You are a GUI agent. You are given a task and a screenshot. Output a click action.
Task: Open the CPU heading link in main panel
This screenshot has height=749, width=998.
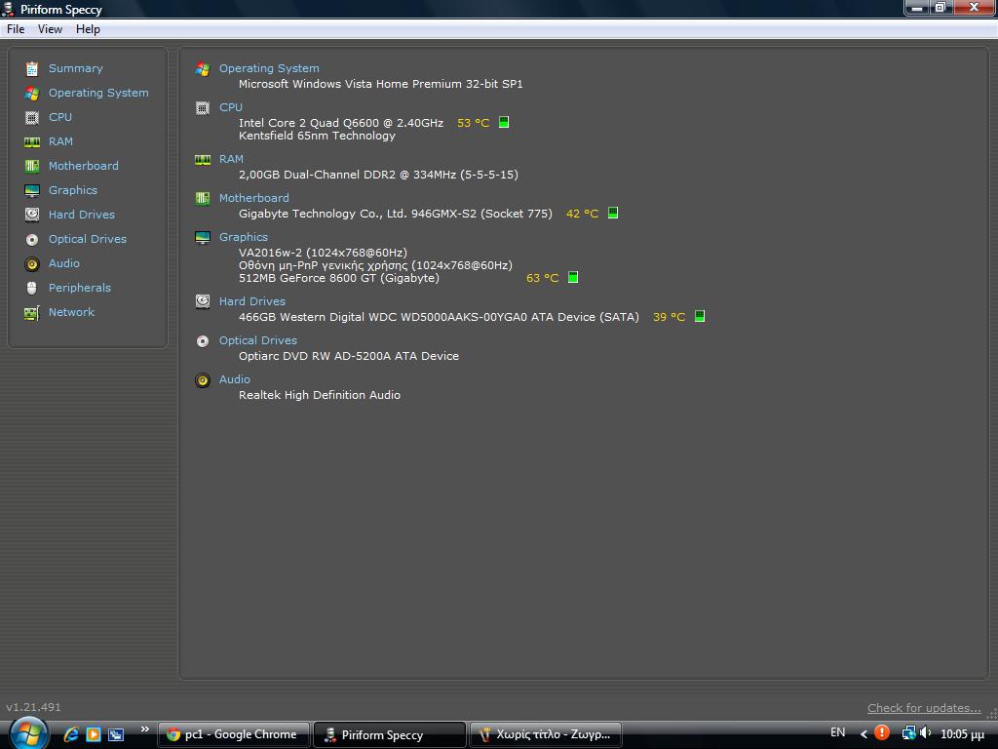pyautogui.click(x=230, y=107)
